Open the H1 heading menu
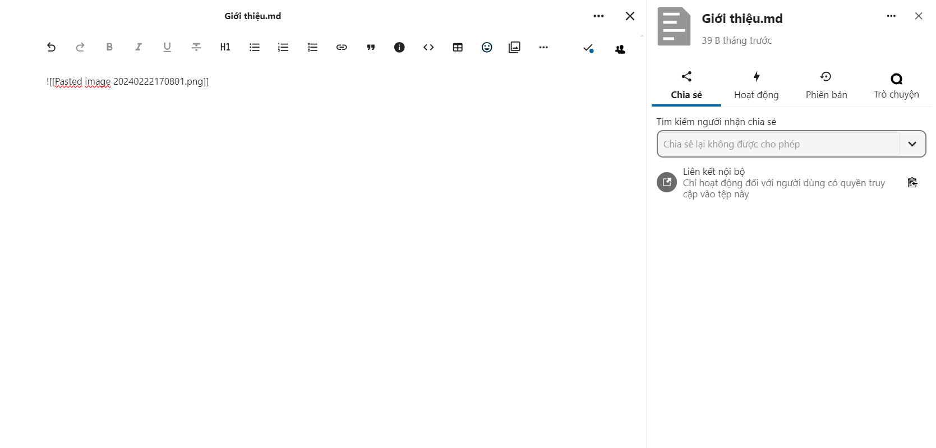This screenshot has height=448, width=936. 225,47
